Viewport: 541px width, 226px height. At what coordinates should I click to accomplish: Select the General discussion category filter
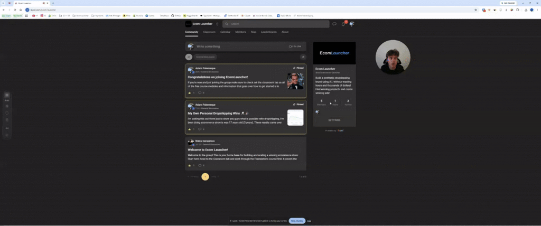[206, 57]
